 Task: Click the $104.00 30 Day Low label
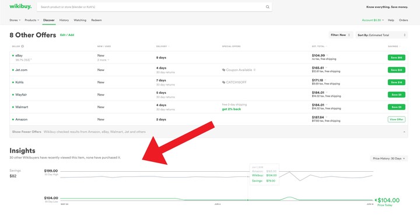(x=51, y=199)
